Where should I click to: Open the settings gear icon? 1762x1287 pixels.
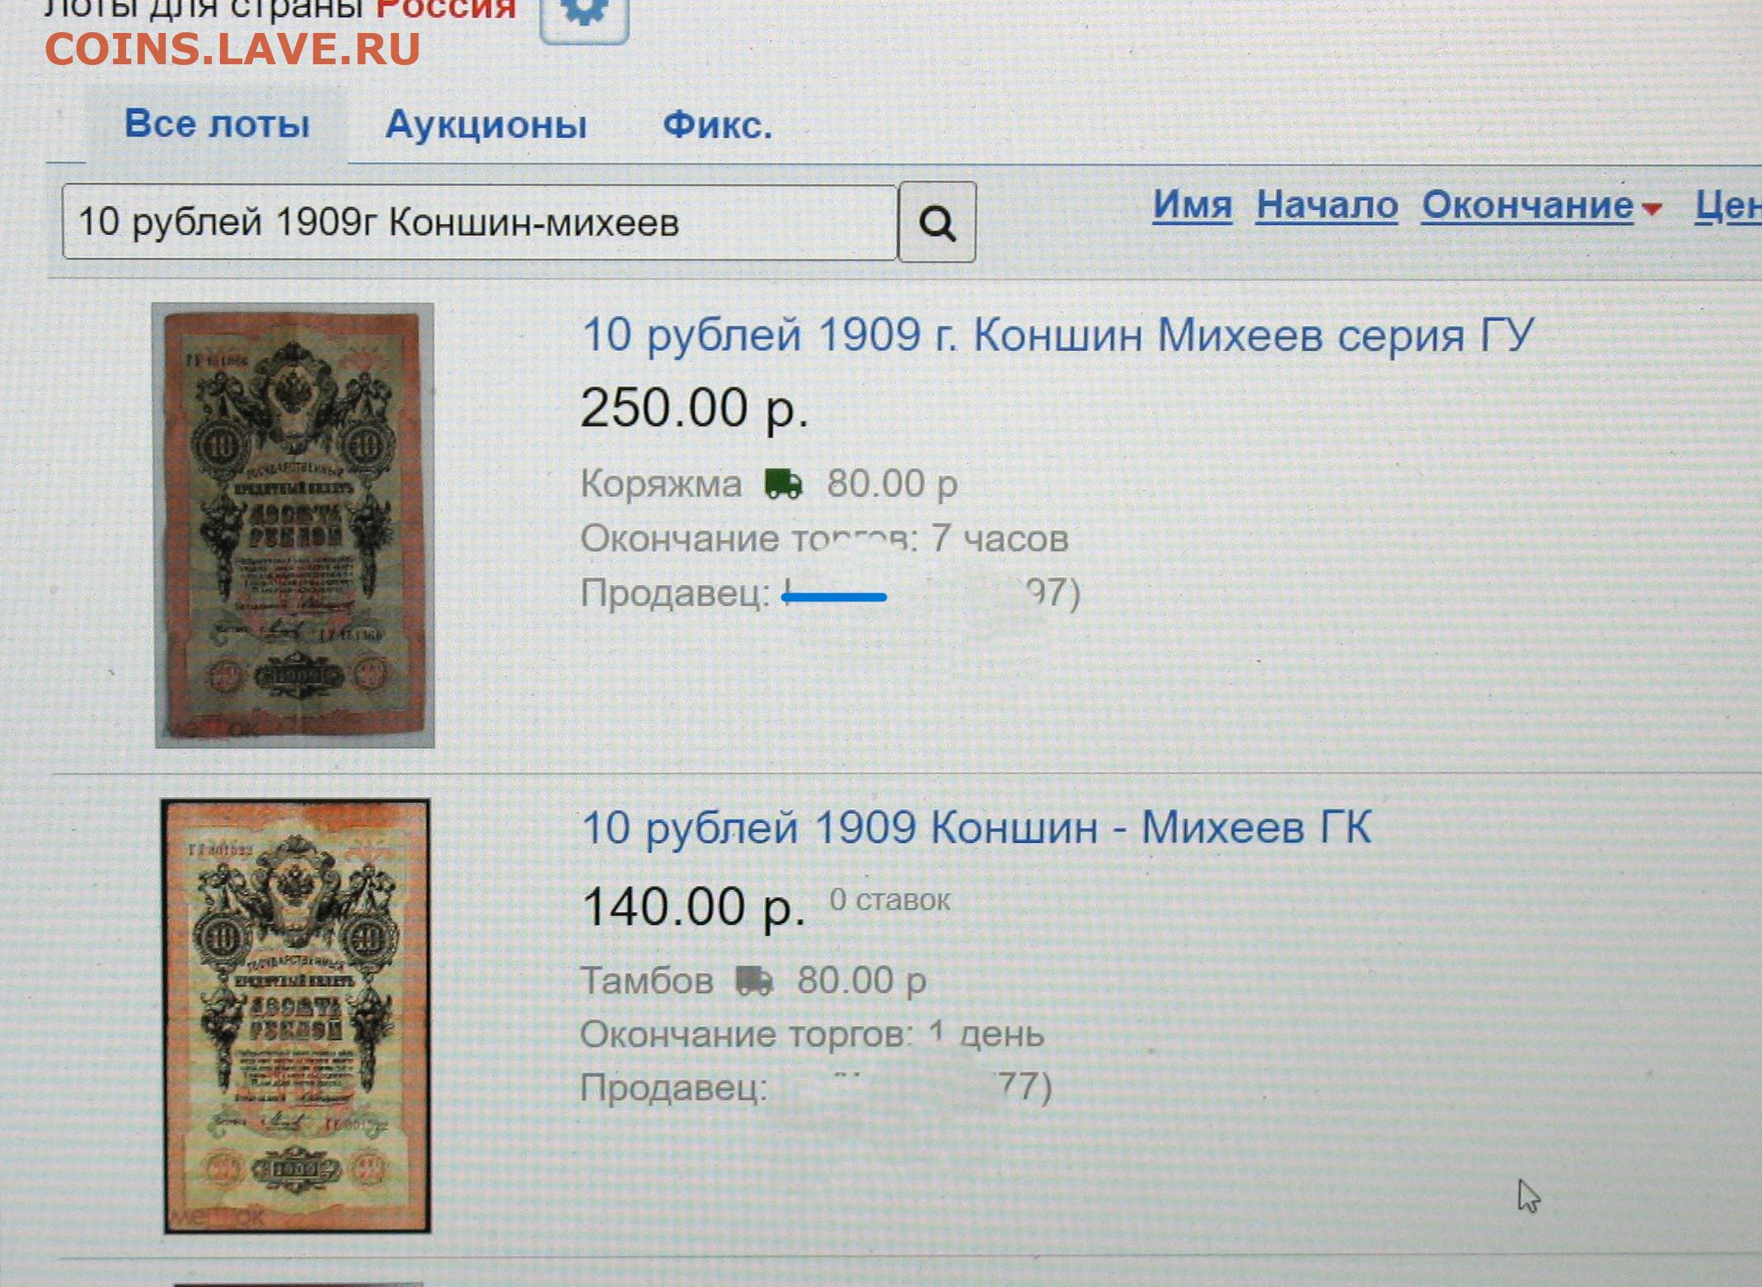pyautogui.click(x=584, y=16)
